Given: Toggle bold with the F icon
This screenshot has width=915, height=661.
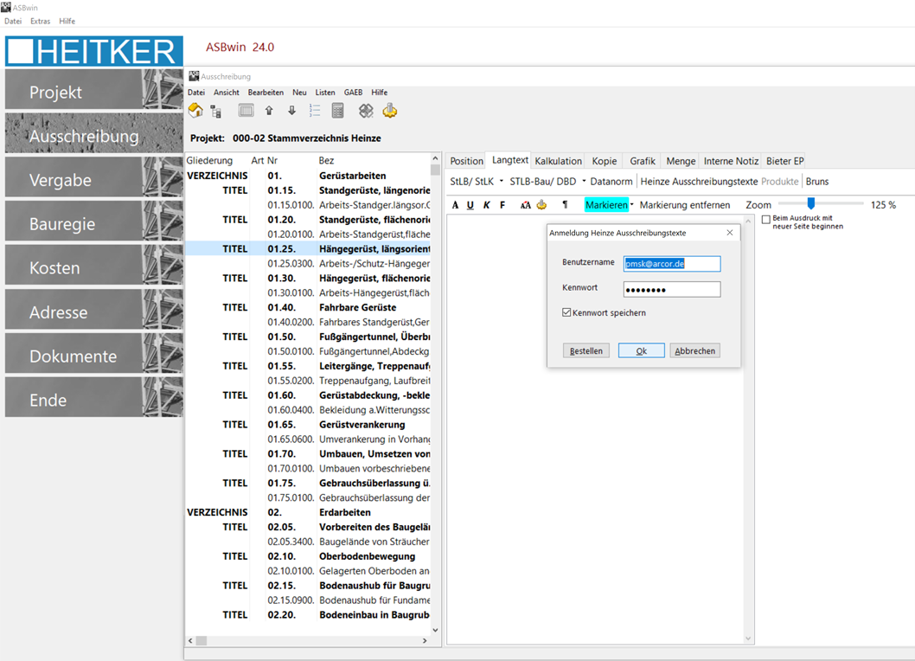Looking at the screenshot, I should tap(502, 205).
